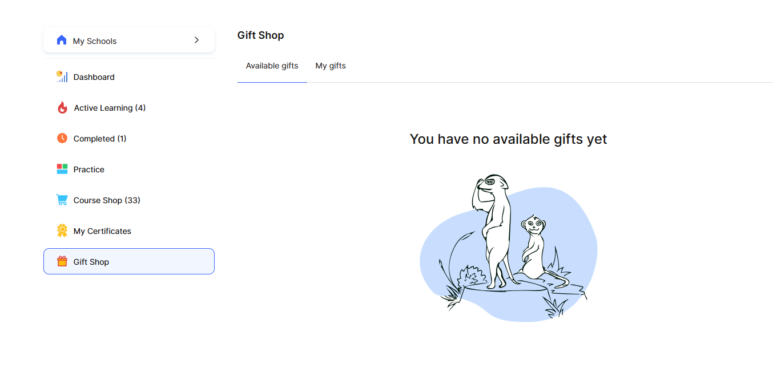Click the blue shopping cart icon
The image size is (773, 384).
click(x=62, y=200)
